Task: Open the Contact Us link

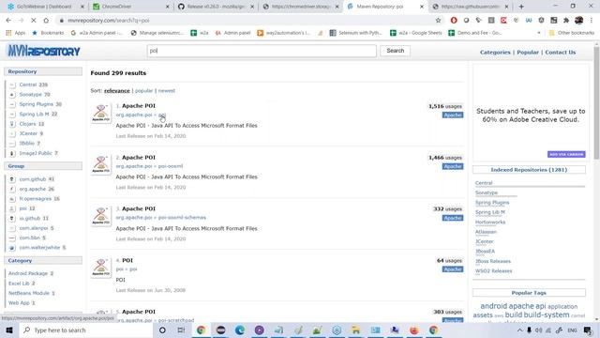Action: [561, 53]
